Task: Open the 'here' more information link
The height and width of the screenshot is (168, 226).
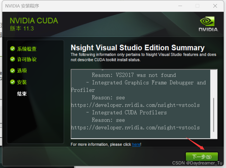Action: click(136, 144)
